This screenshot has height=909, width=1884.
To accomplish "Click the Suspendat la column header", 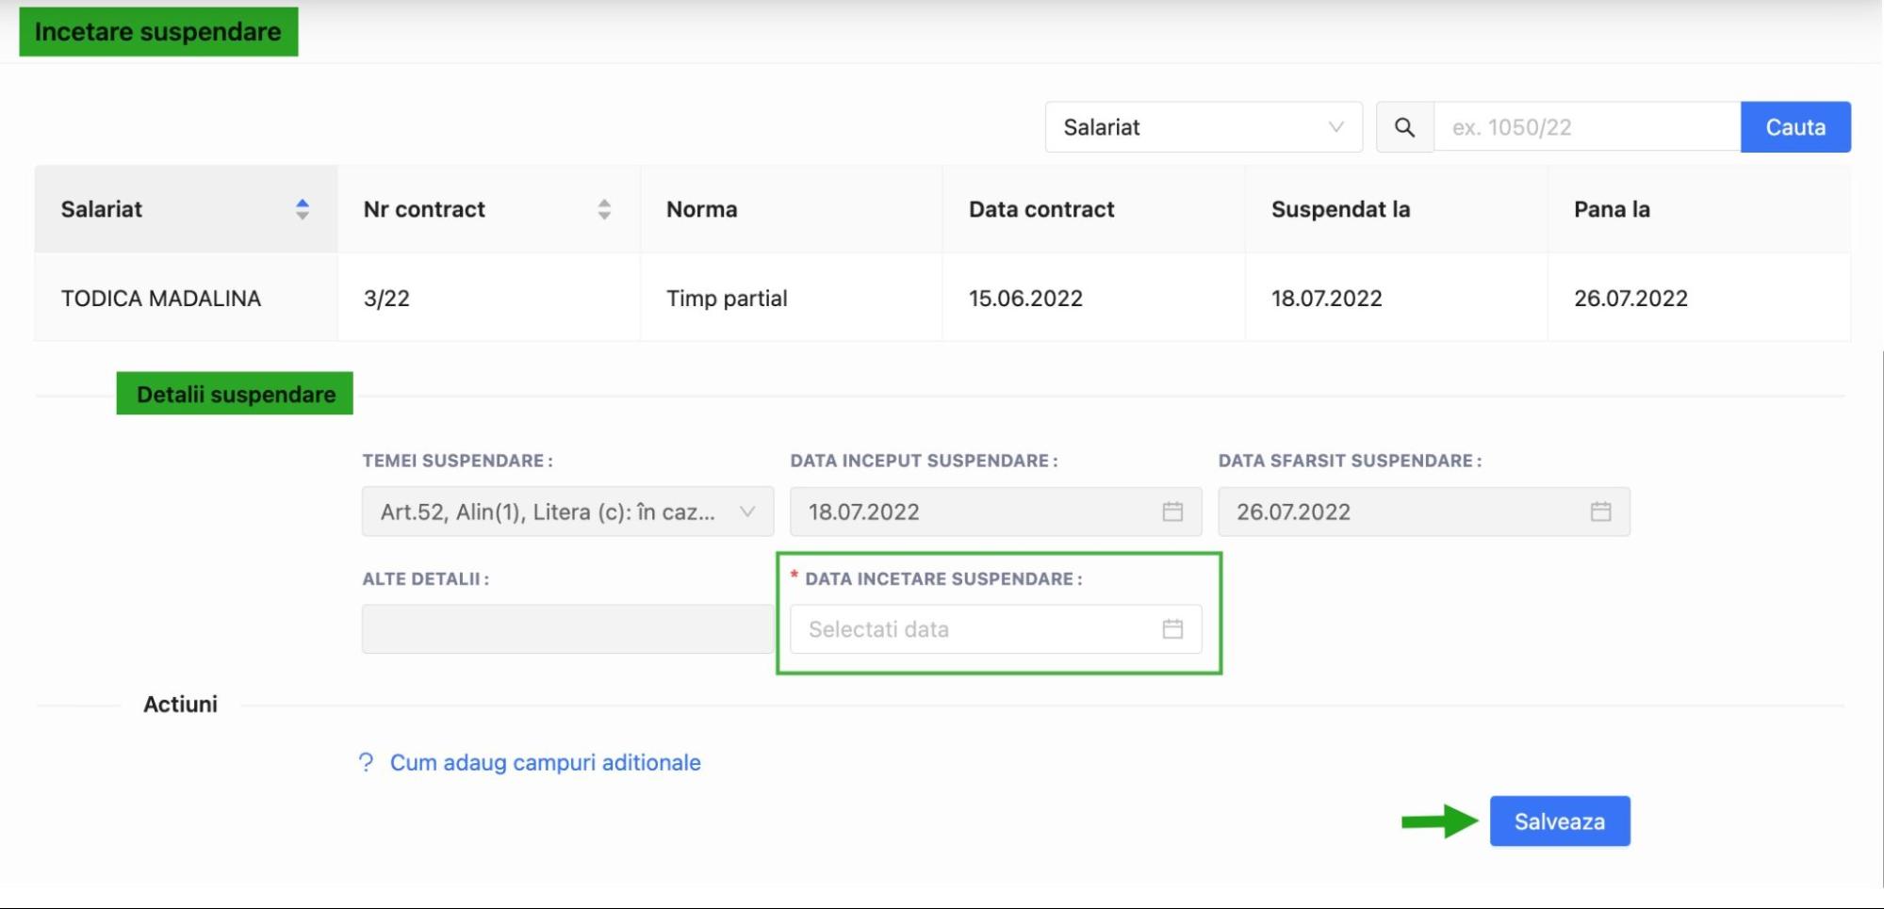I will [1396, 209].
